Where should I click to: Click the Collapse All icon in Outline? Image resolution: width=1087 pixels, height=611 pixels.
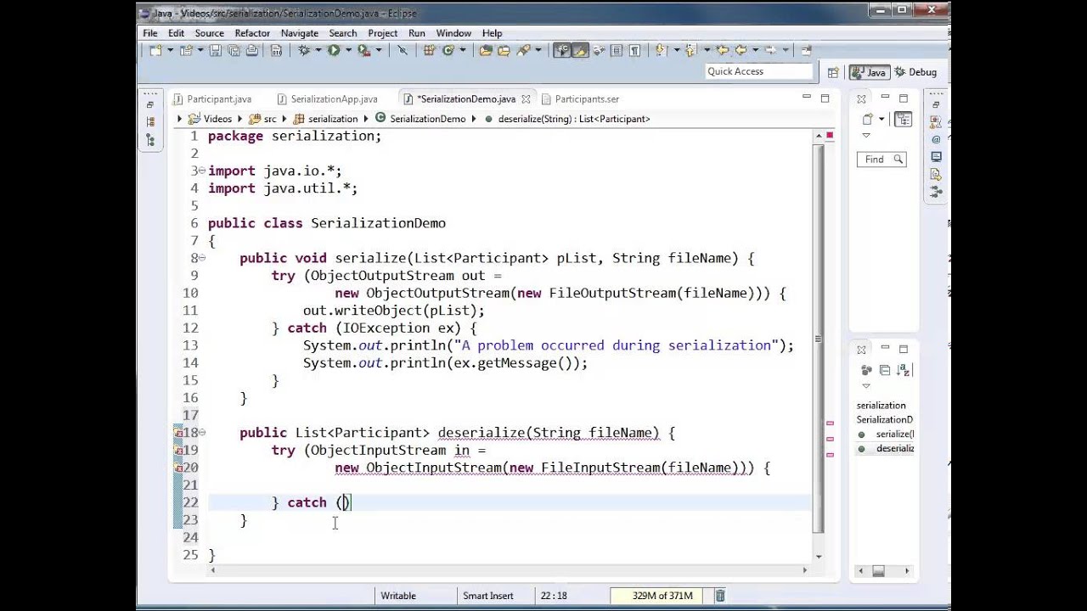[x=884, y=370]
